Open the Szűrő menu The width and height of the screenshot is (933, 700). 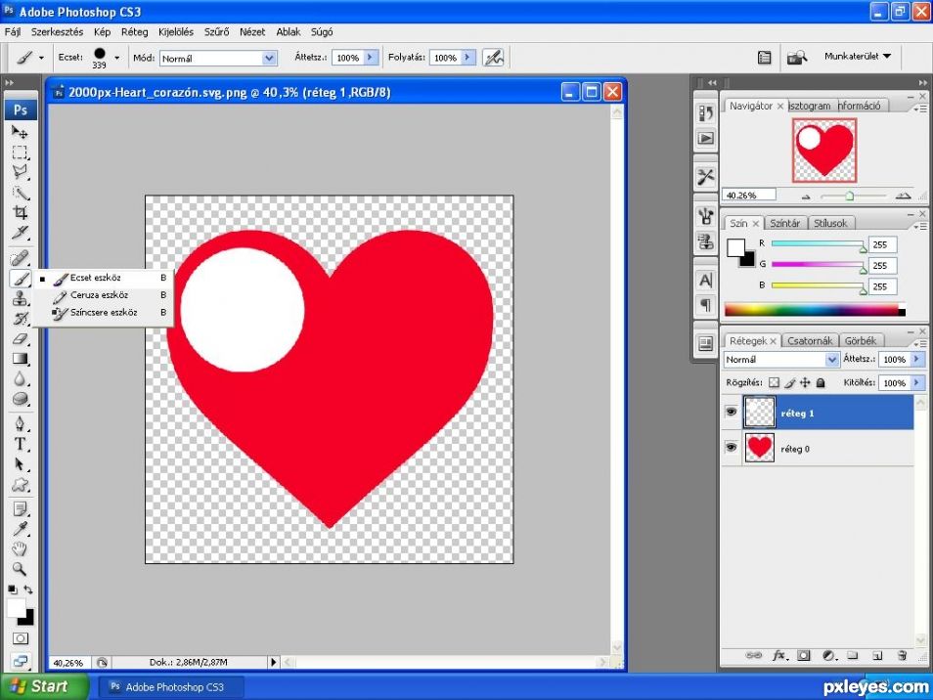[x=216, y=31]
